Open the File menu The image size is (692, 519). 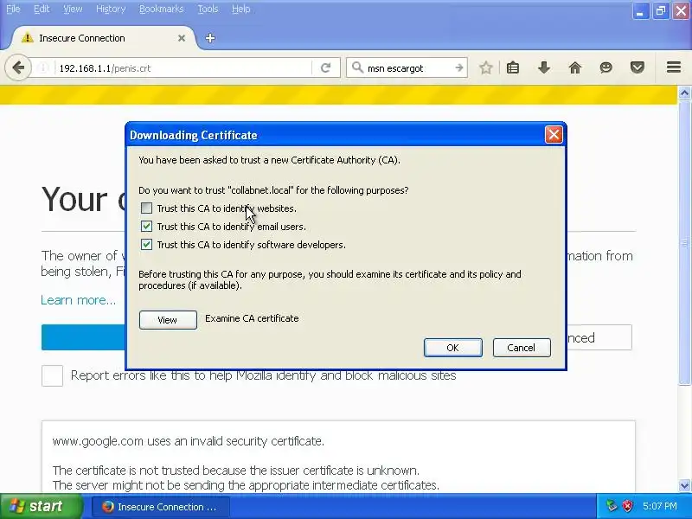click(13, 9)
